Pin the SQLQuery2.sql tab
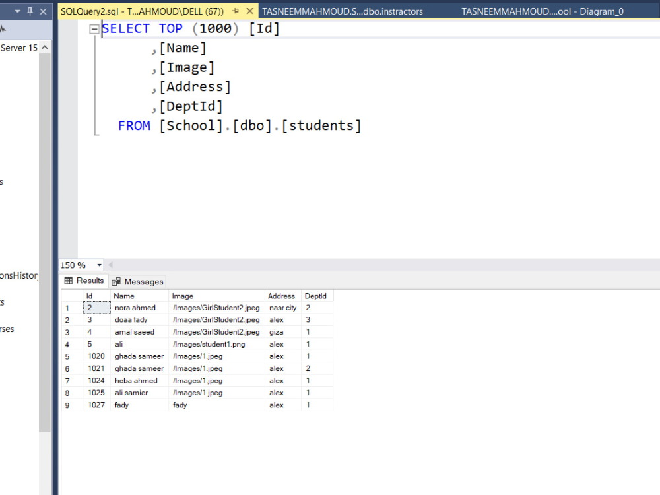Screen dimensions: 660x495 click(236, 11)
